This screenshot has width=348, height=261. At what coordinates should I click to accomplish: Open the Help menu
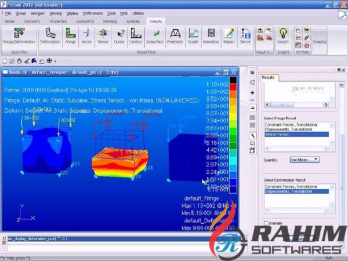tap(124, 13)
